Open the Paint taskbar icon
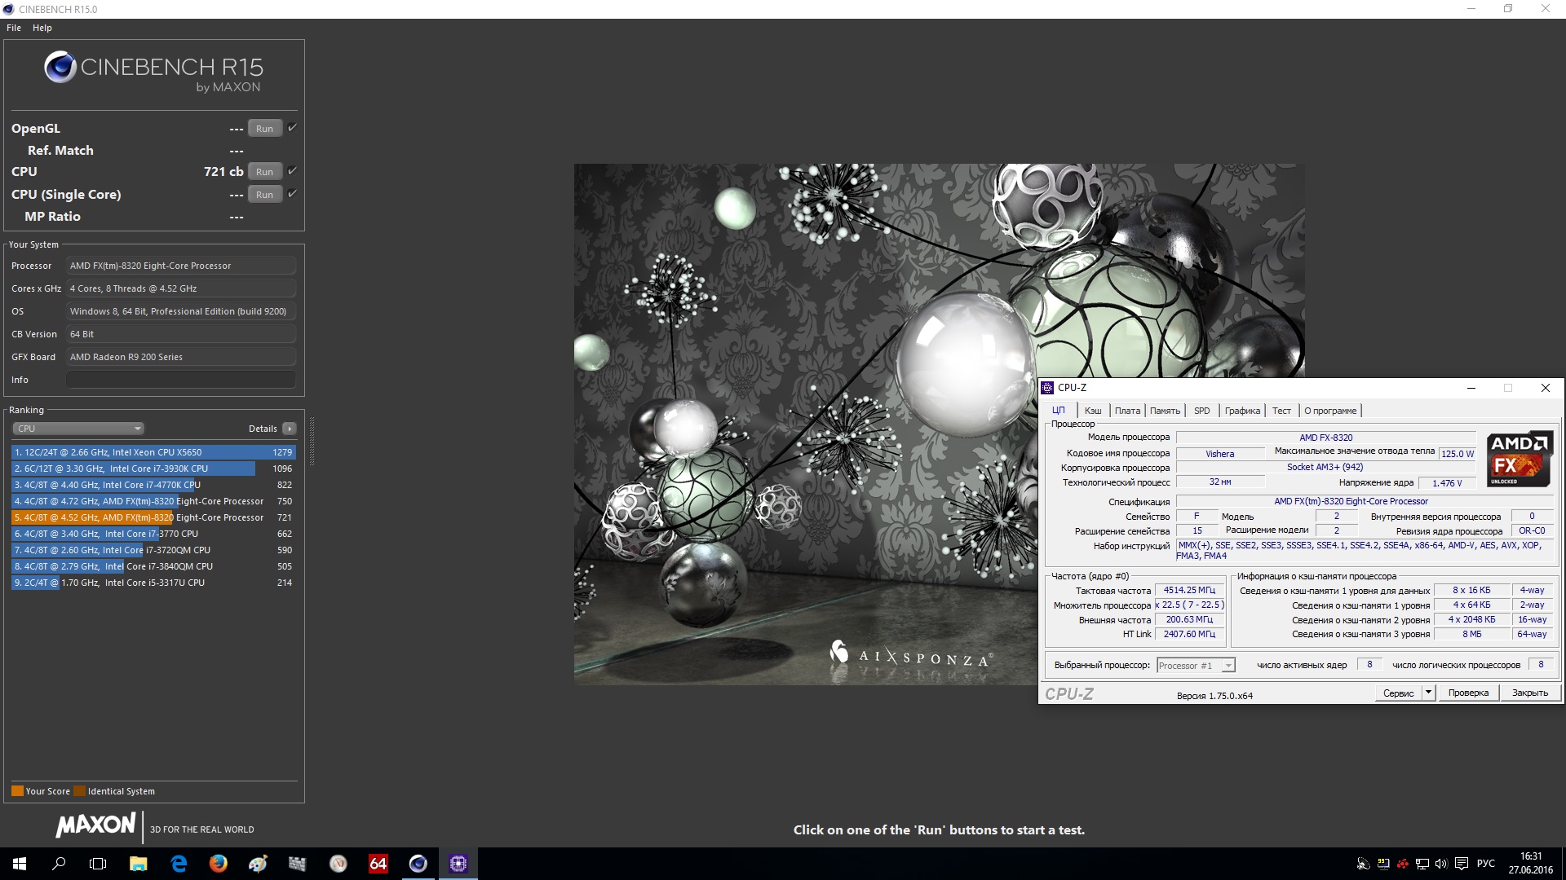 pyautogui.click(x=258, y=864)
